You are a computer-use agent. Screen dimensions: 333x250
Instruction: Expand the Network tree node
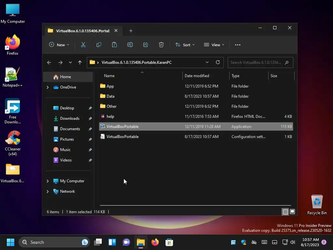[x=47, y=191]
